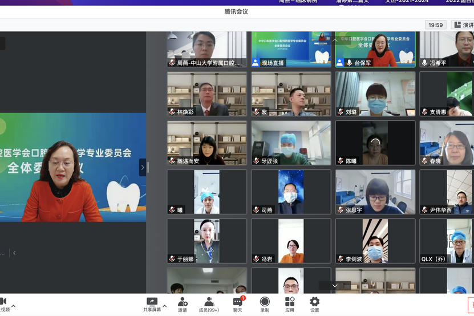Toggle the 视频 camera icon
This screenshot has width=474, height=316.
[3, 302]
